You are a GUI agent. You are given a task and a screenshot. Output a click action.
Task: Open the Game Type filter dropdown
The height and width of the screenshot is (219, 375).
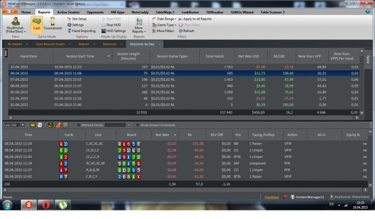coord(164,25)
